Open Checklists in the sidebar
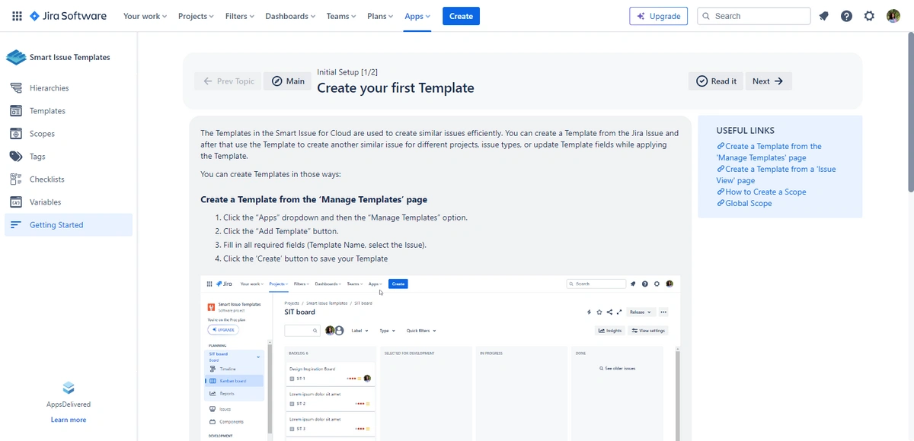The height and width of the screenshot is (441, 914). [69, 179]
